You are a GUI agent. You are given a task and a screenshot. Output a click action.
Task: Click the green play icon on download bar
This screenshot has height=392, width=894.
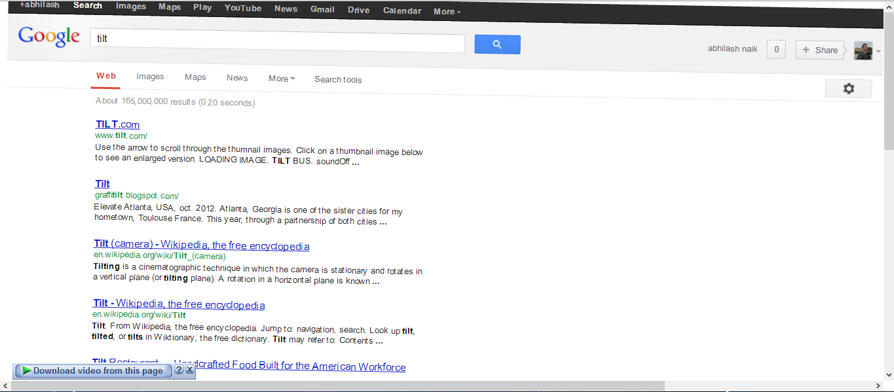click(x=26, y=370)
